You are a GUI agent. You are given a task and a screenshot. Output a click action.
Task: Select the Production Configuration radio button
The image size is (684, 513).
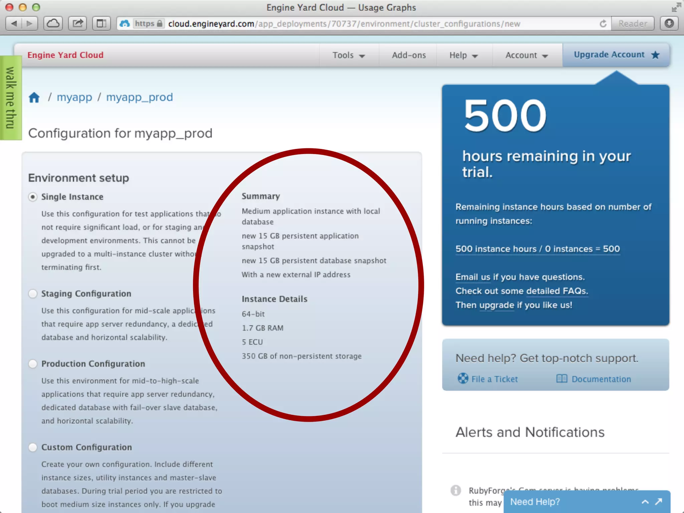click(33, 364)
